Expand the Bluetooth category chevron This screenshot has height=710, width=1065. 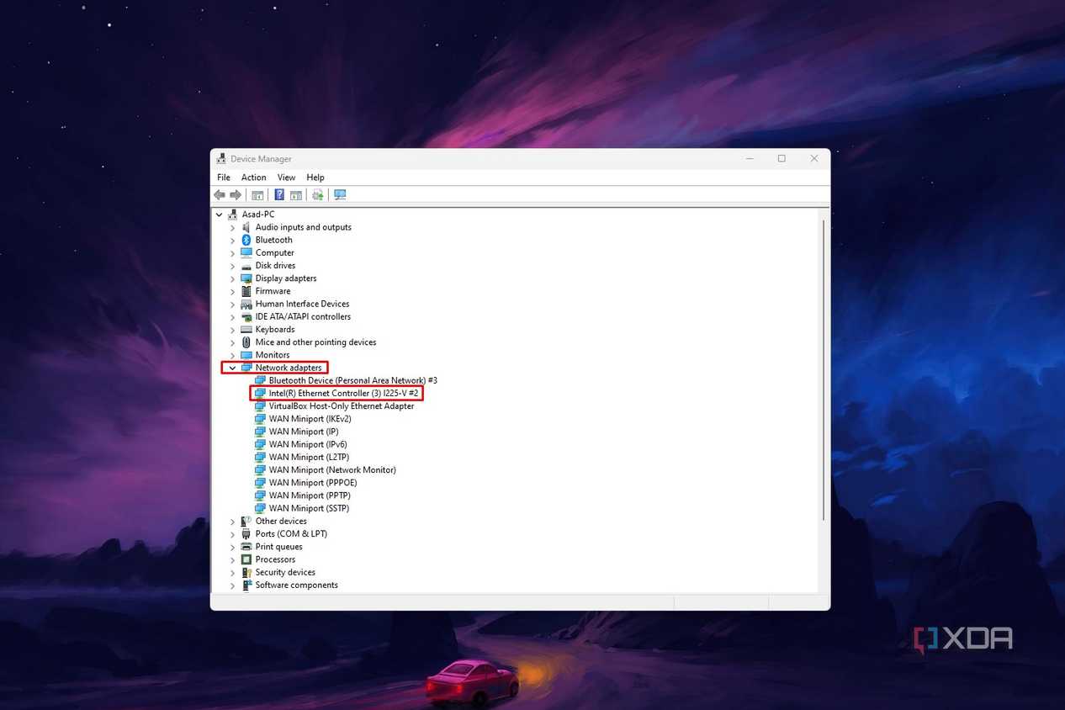(x=233, y=240)
